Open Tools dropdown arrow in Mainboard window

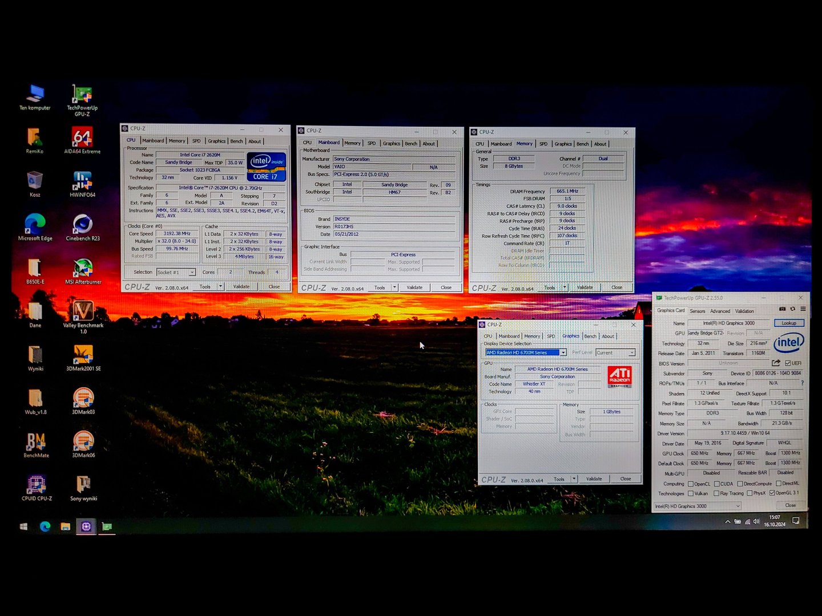pos(394,287)
